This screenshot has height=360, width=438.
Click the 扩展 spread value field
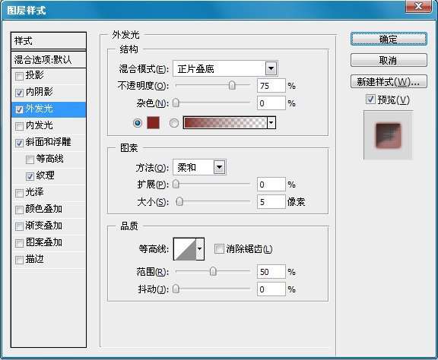pos(271,185)
